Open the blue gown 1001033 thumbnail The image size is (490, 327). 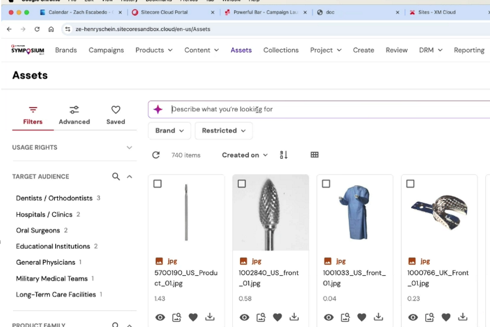pyautogui.click(x=355, y=213)
